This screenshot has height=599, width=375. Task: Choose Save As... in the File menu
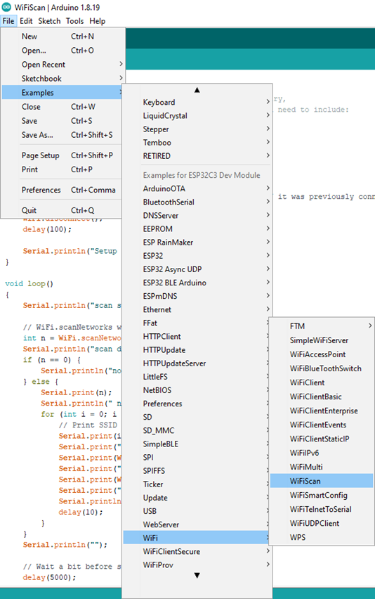[x=62, y=135]
